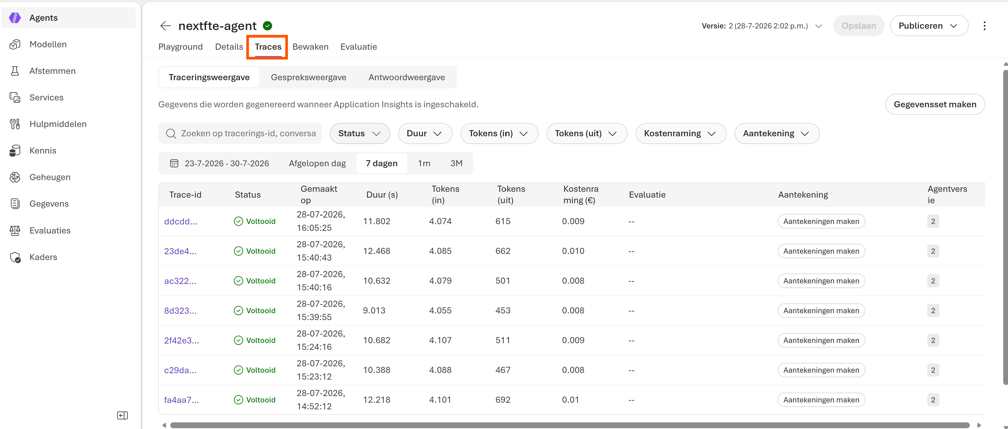This screenshot has height=429, width=1008.
Task: Click Aantekeningen maken for trace 23de4
Action: coord(821,251)
